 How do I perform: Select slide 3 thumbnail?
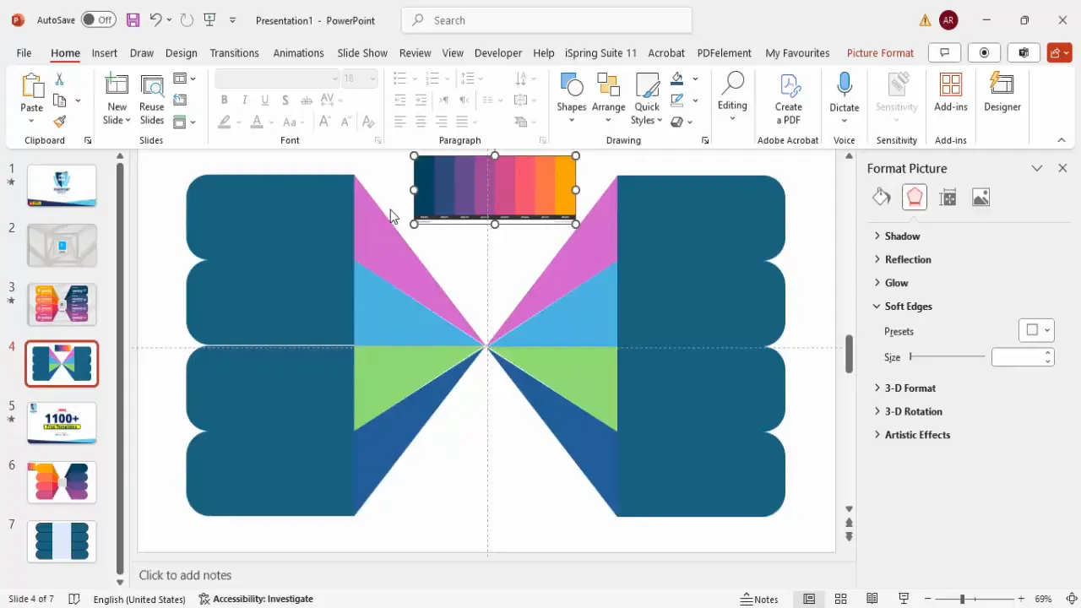[62, 304]
